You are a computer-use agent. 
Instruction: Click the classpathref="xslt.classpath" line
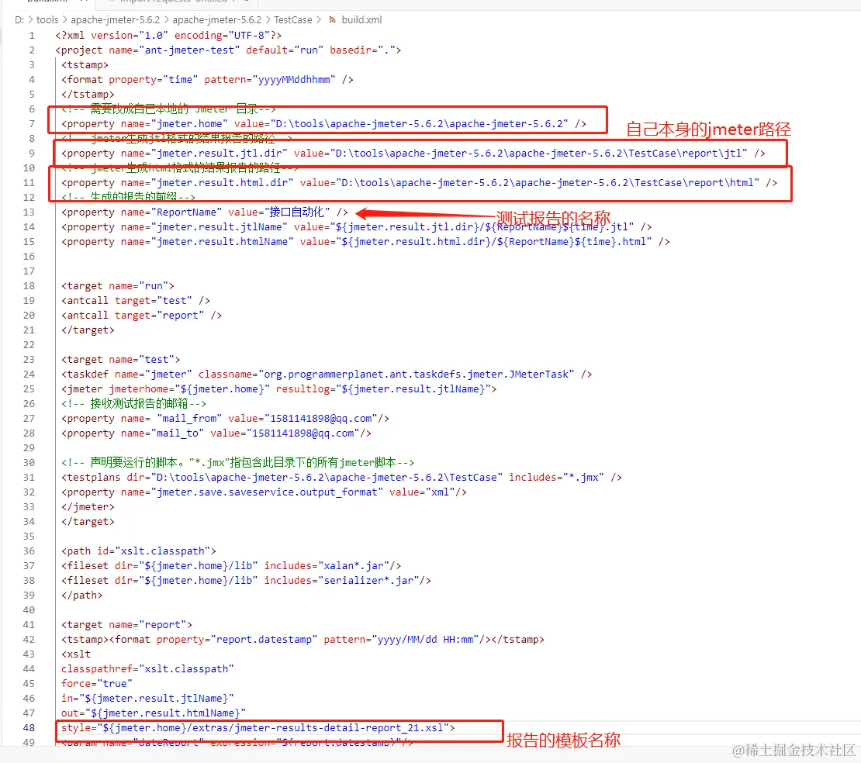pyautogui.click(x=147, y=669)
